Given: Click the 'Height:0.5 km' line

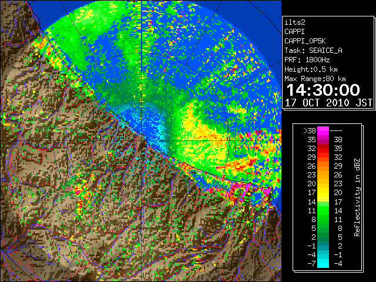Looking at the screenshot, I should click(x=311, y=69).
